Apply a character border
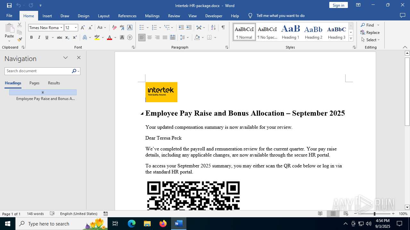 click(130, 28)
